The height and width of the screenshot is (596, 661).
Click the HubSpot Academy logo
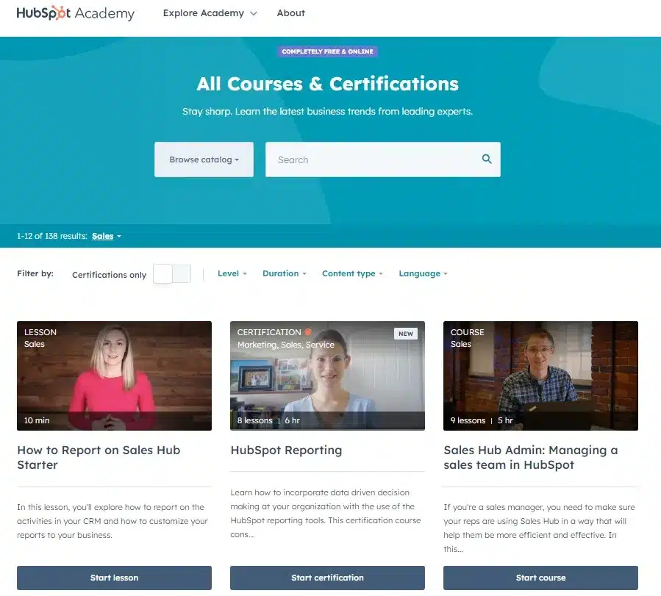coord(76,13)
